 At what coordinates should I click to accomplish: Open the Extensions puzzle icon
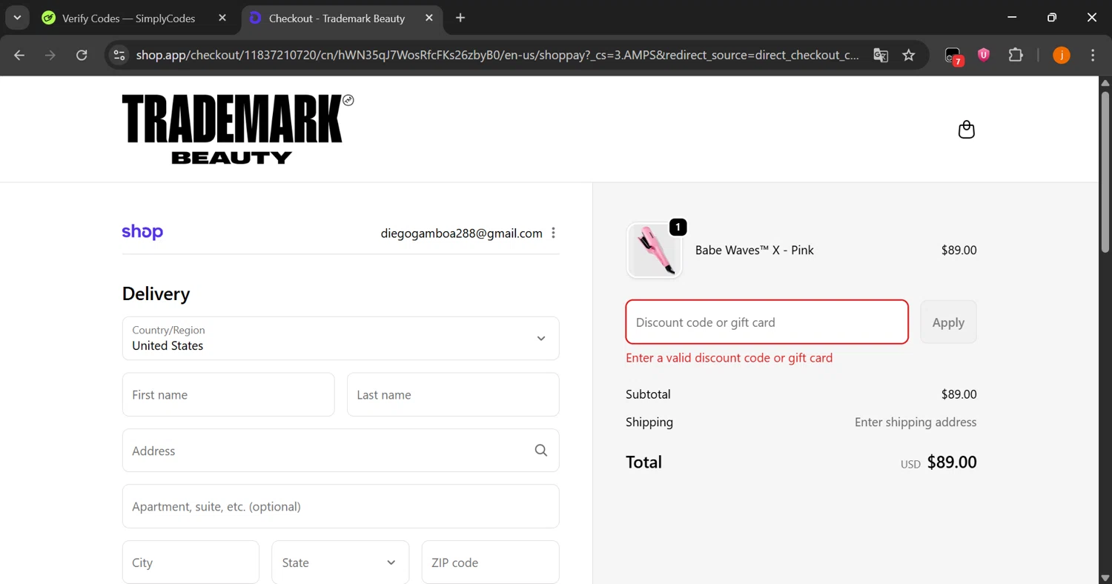tap(1016, 55)
